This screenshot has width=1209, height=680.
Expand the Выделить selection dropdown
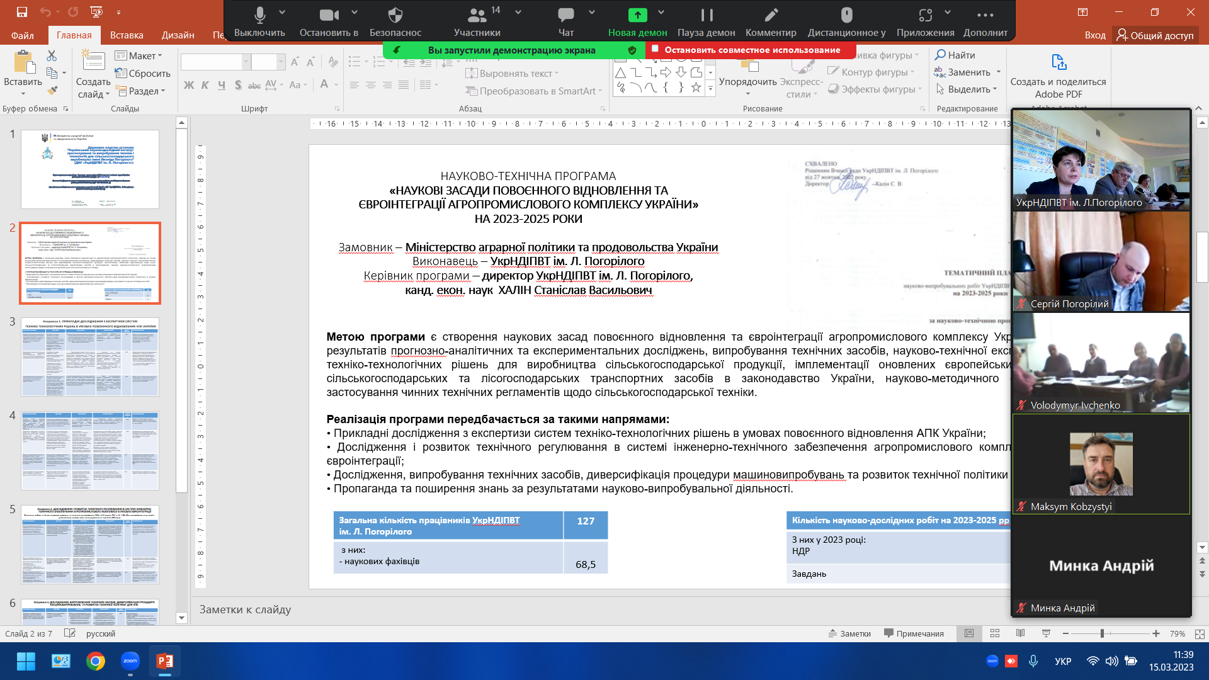pyautogui.click(x=968, y=89)
